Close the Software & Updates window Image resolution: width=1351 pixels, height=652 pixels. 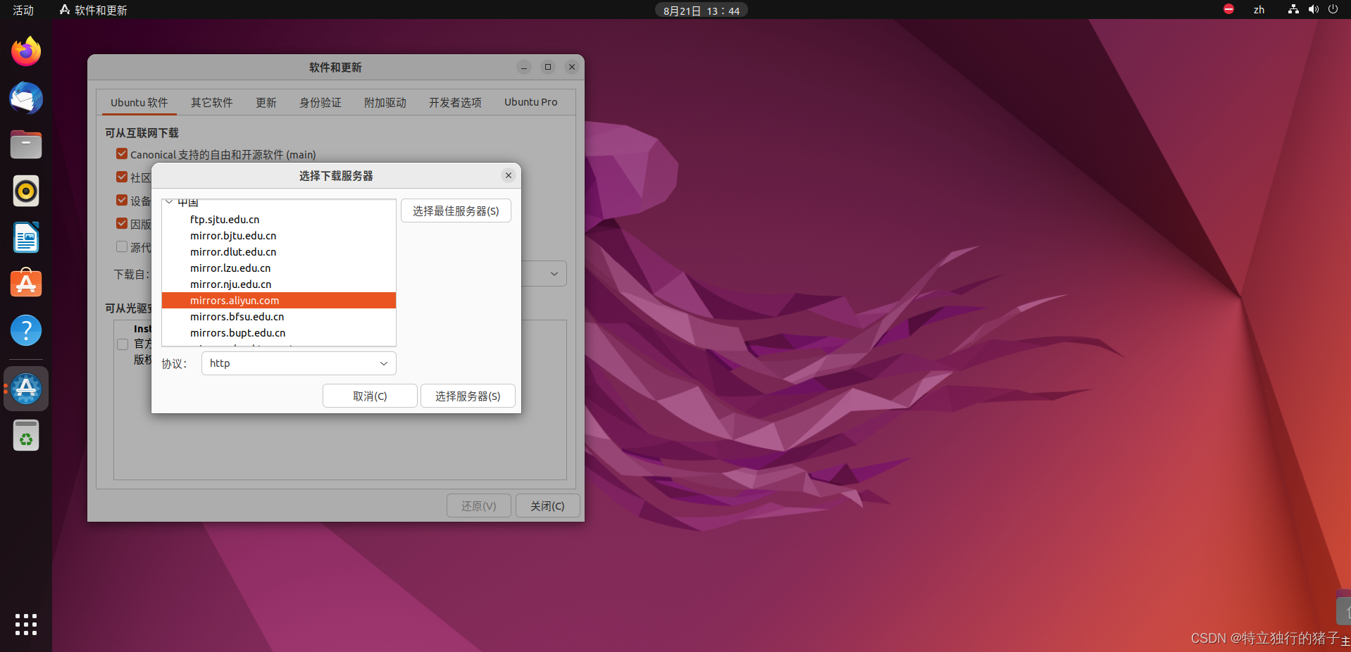(572, 67)
